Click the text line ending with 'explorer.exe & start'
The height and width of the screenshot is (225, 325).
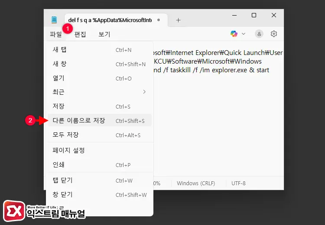pyautogui.click(x=211, y=70)
